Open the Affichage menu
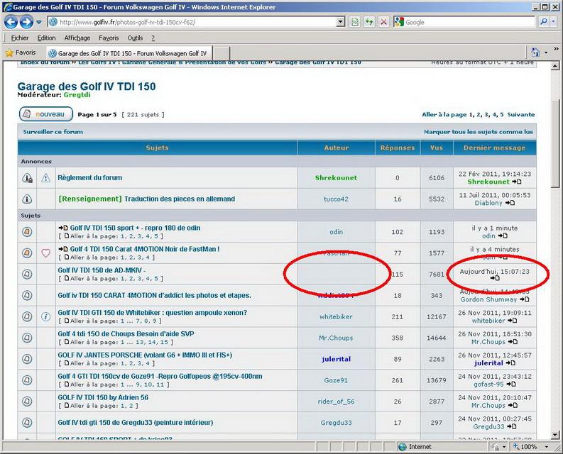This screenshot has height=454, width=563. [77, 38]
